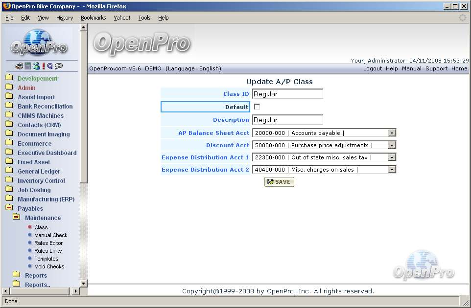Open the Bookmarks menu
Screen dimensions: 471x308
click(93, 18)
